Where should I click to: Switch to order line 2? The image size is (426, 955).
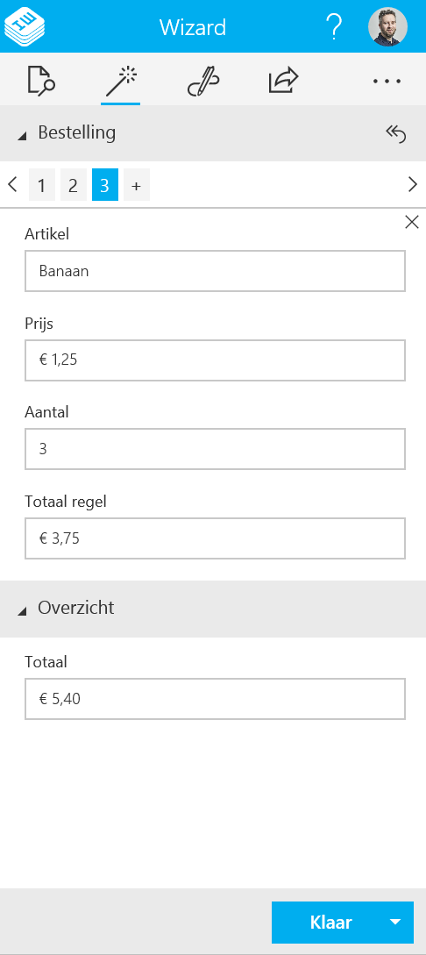pos(73,185)
